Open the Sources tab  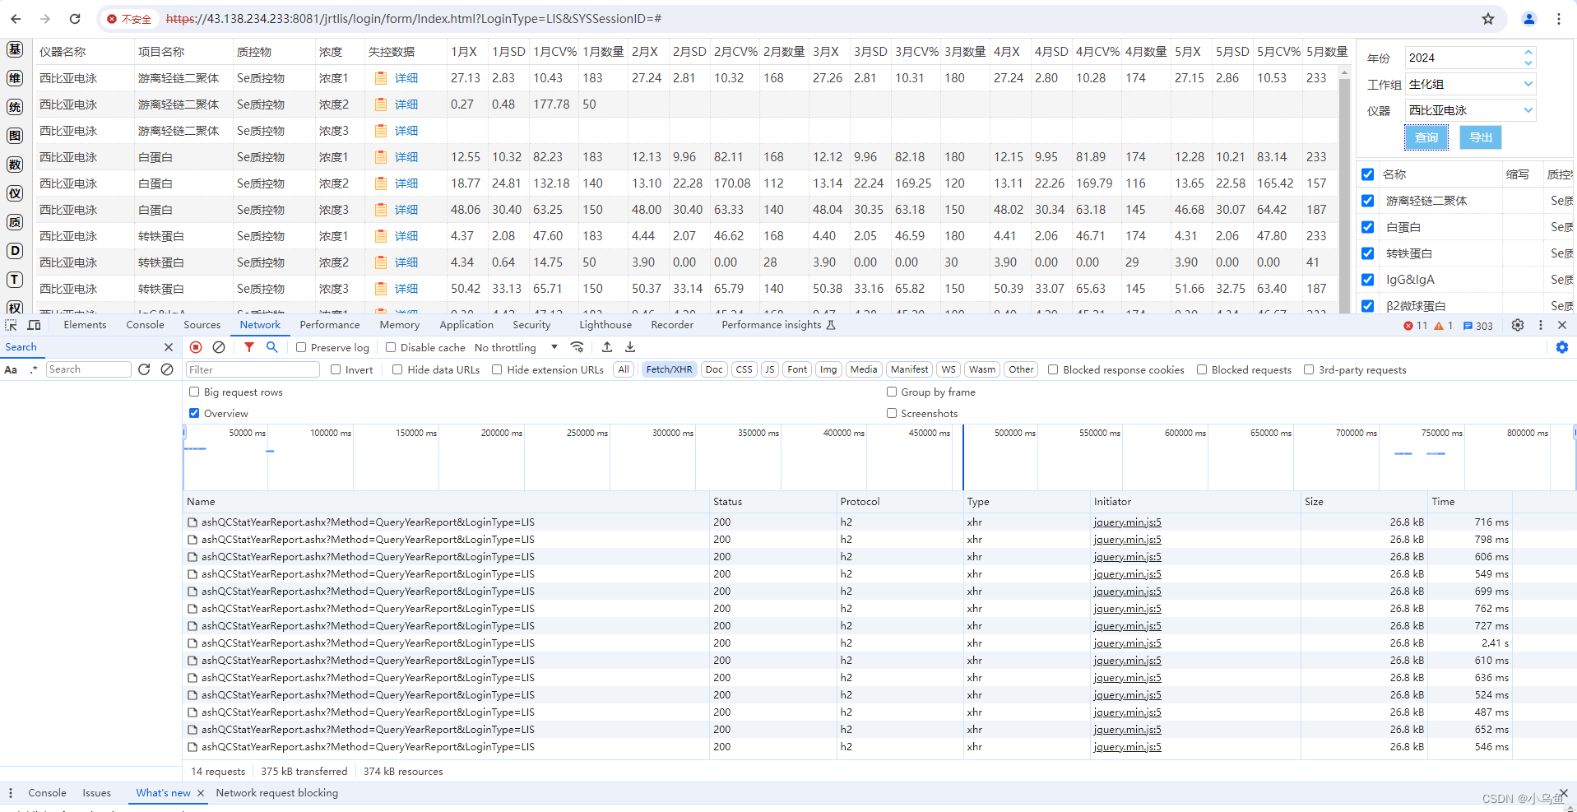(x=202, y=325)
